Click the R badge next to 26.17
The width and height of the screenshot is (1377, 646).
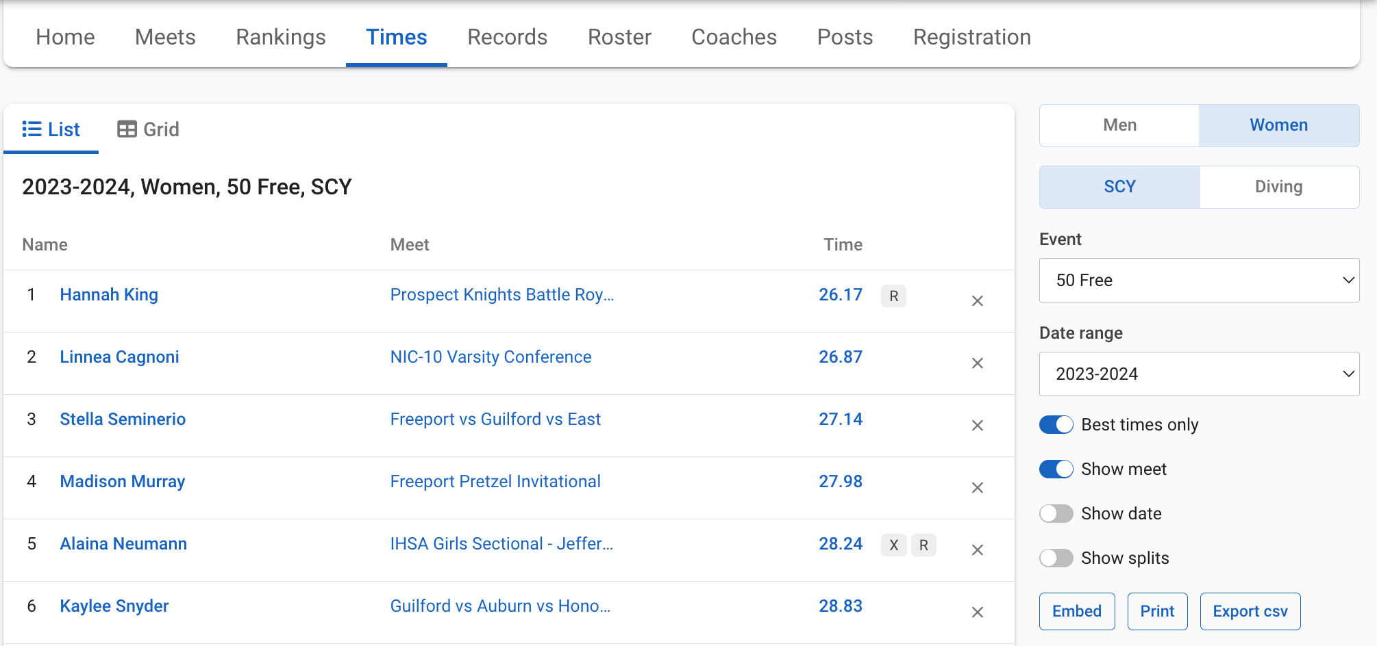point(893,296)
